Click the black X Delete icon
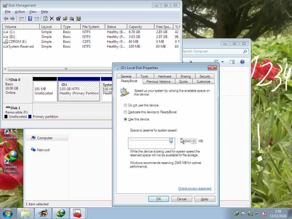Screen dimensions: 292x219 52,19
